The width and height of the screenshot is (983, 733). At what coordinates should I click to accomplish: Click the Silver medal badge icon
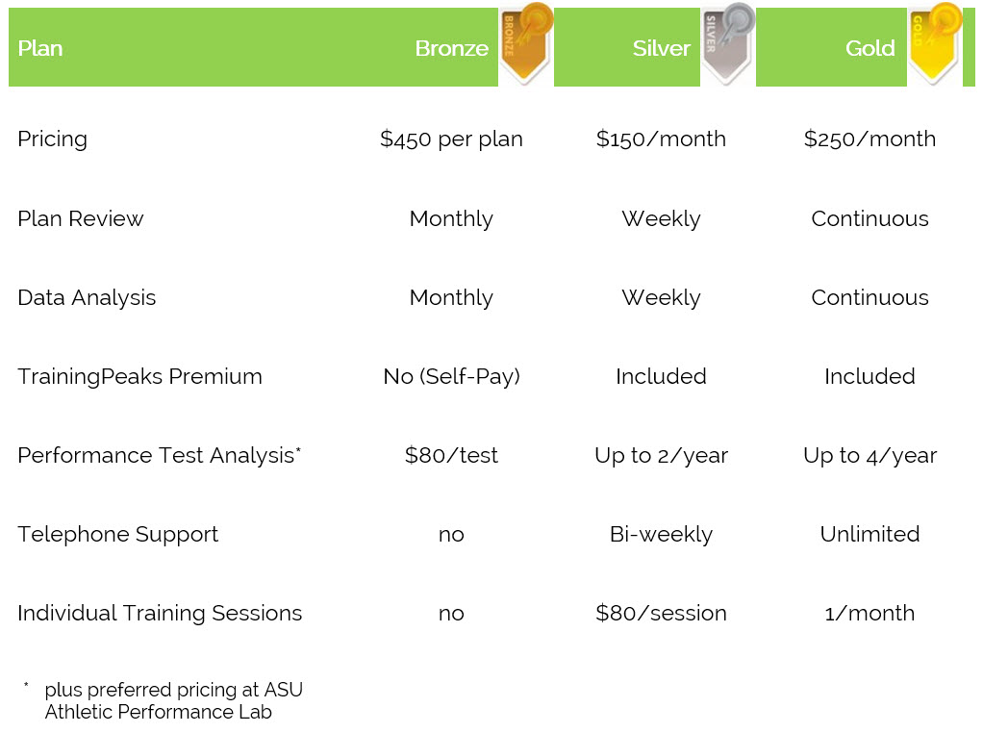pos(728,44)
